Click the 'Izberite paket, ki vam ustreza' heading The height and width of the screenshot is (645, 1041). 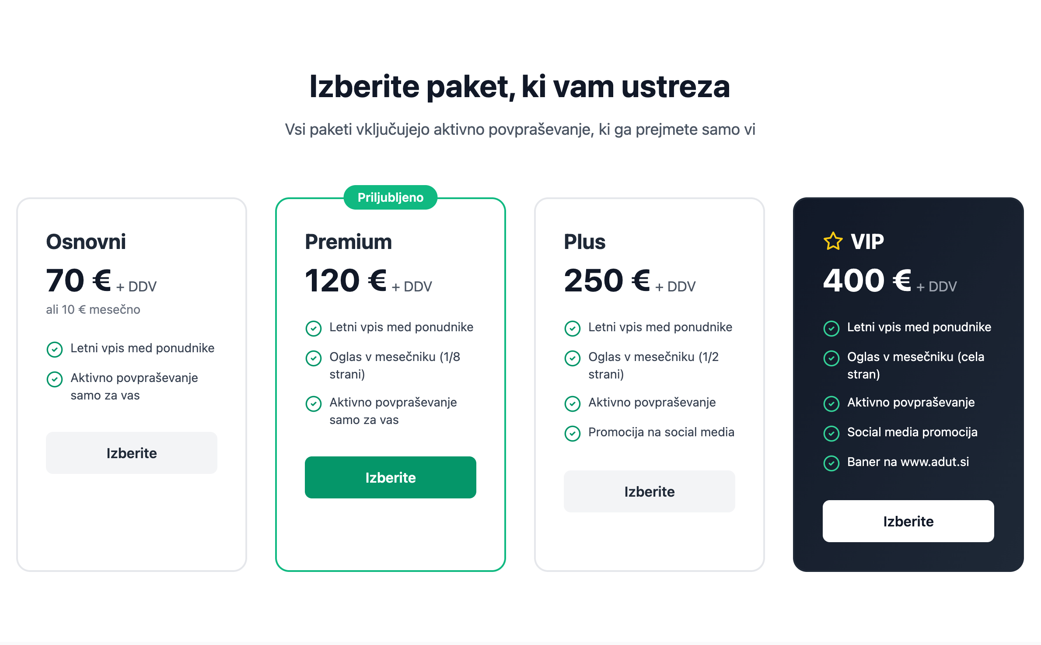pos(520,87)
